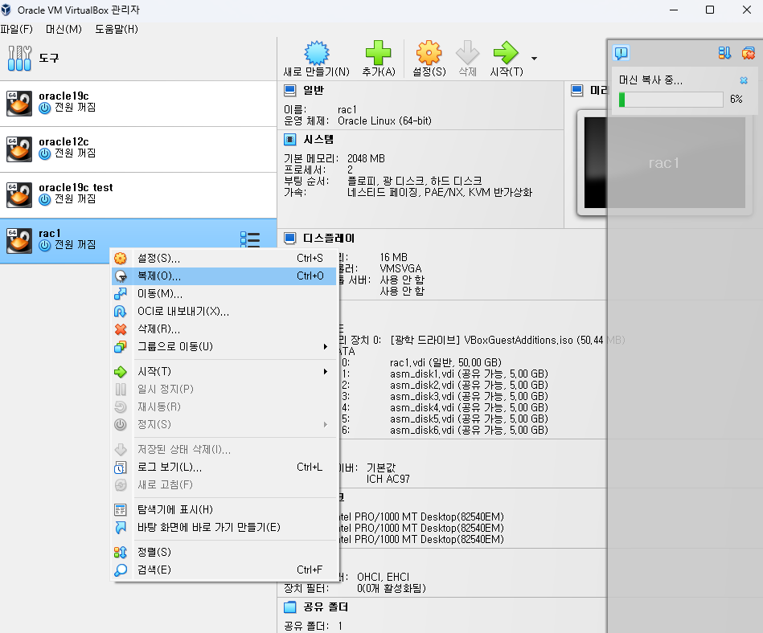
Task: Open the Help (도움말) menu
Action: (117, 29)
